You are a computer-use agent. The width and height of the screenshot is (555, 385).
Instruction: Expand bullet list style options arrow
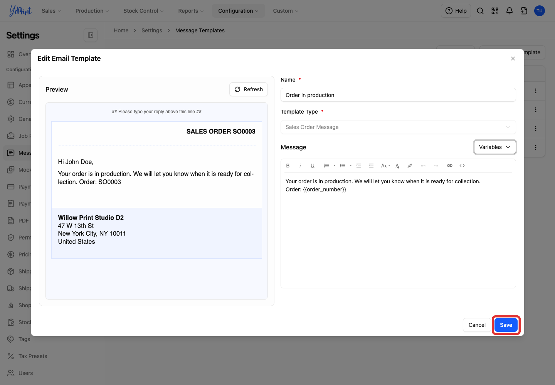pos(351,166)
